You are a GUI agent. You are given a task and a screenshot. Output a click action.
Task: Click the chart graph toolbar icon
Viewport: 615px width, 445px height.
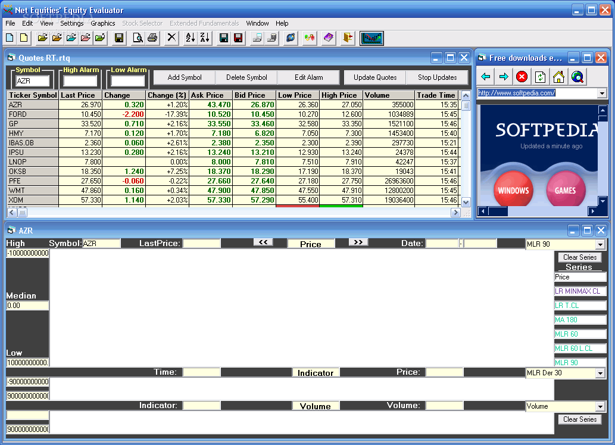[x=372, y=38]
